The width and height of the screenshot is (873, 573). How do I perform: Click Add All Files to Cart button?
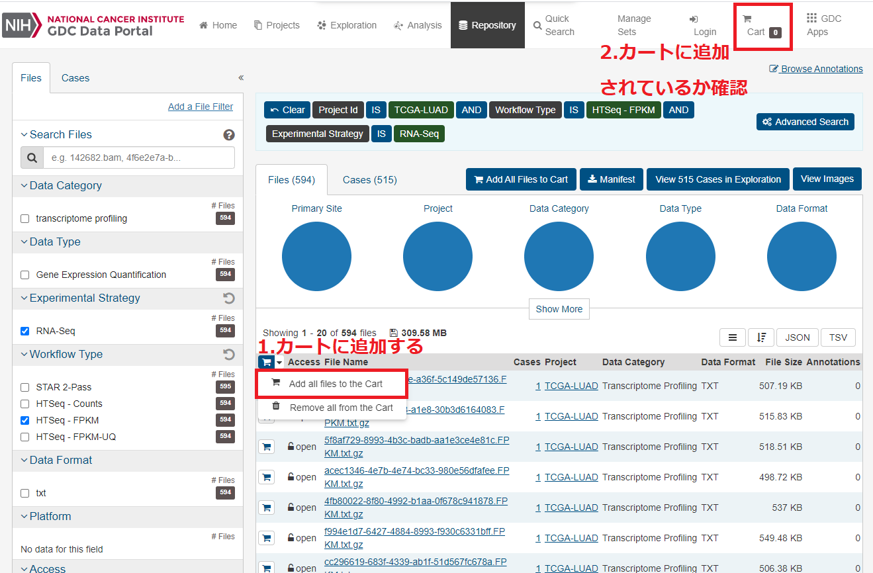coord(521,179)
